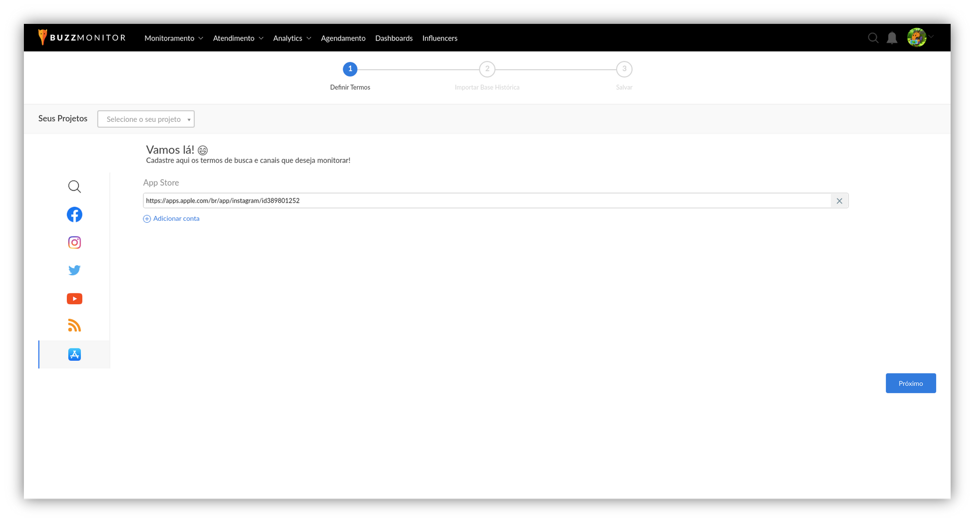975x523 pixels.
Task: Select the App Store channel icon
Action: (74, 354)
